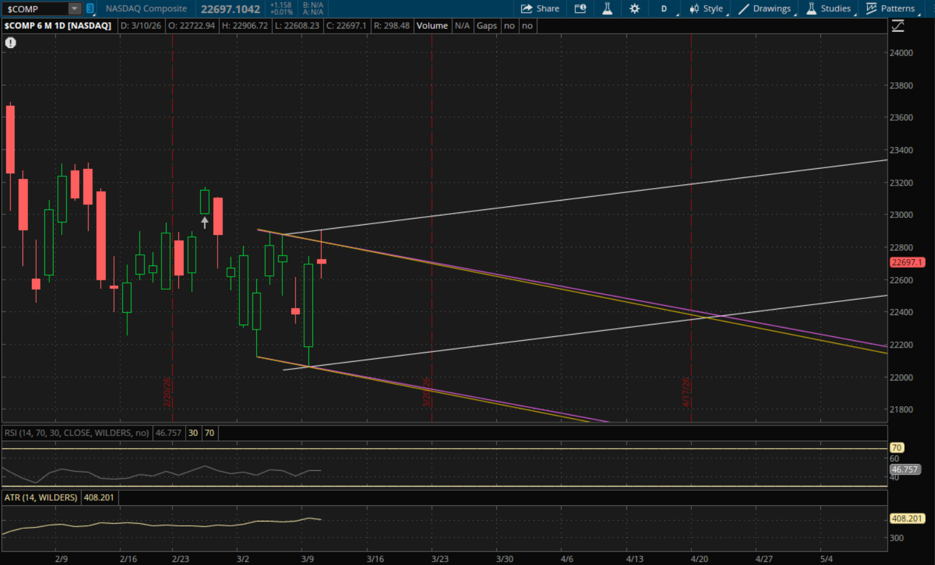The height and width of the screenshot is (565, 935).
Task: Click the Volume label in chart header
Action: (432, 26)
